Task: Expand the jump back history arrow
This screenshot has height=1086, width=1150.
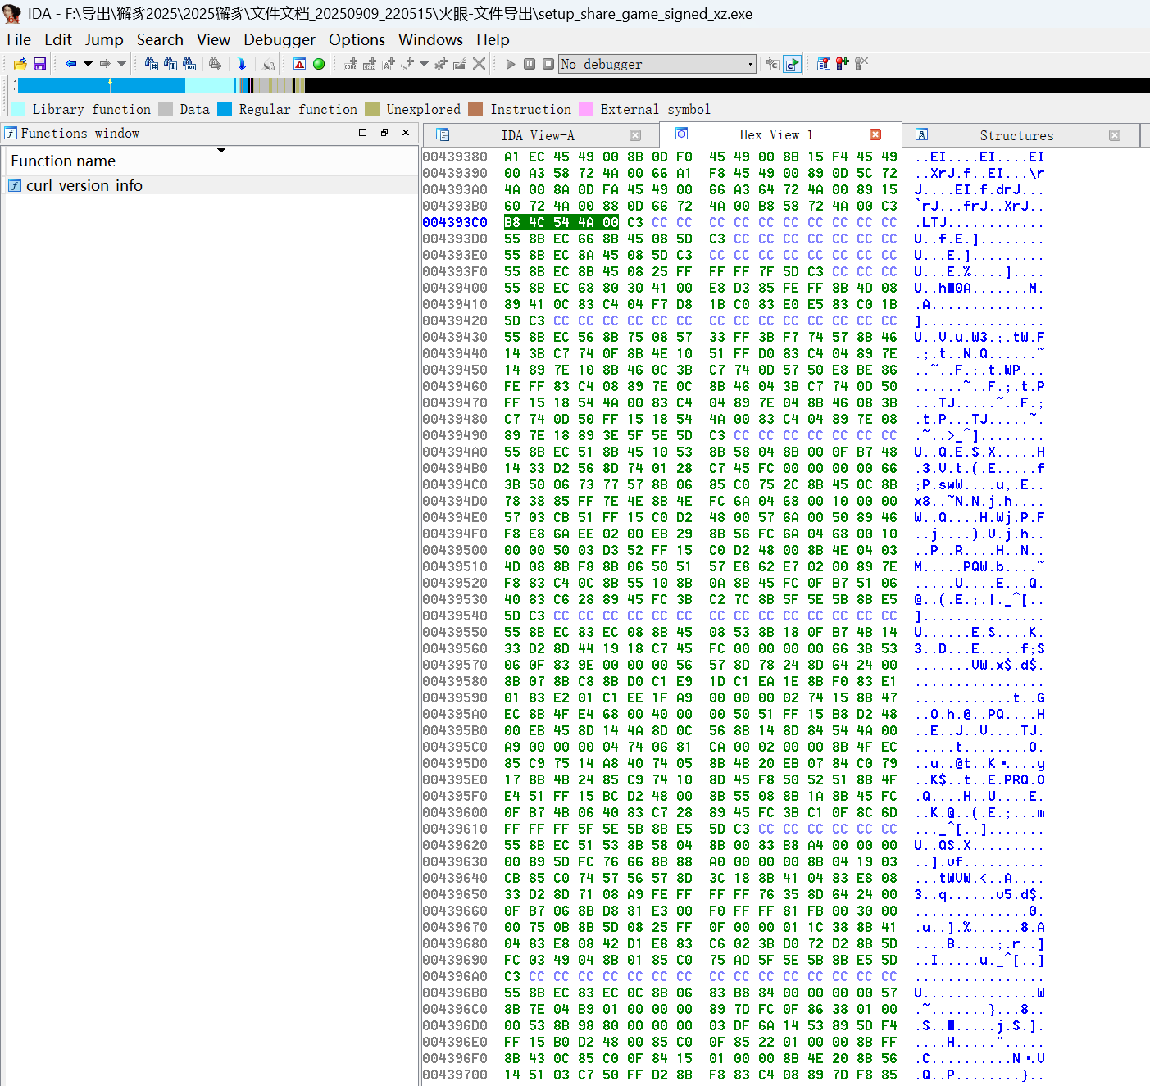Action: pyautogui.click(x=88, y=64)
